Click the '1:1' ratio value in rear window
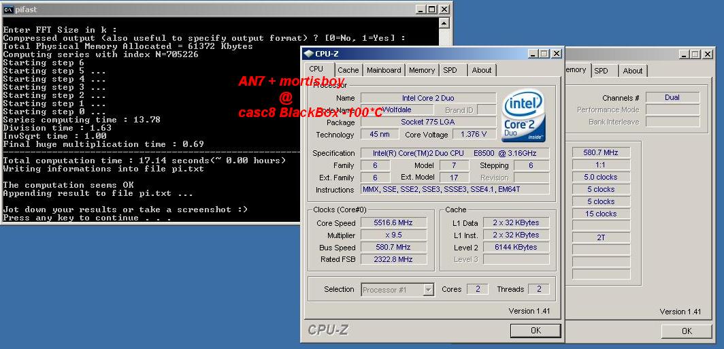 pos(601,165)
